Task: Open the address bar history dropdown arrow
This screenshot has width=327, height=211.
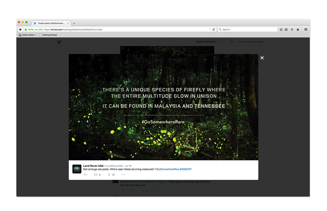Action: pyautogui.click(x=210, y=29)
